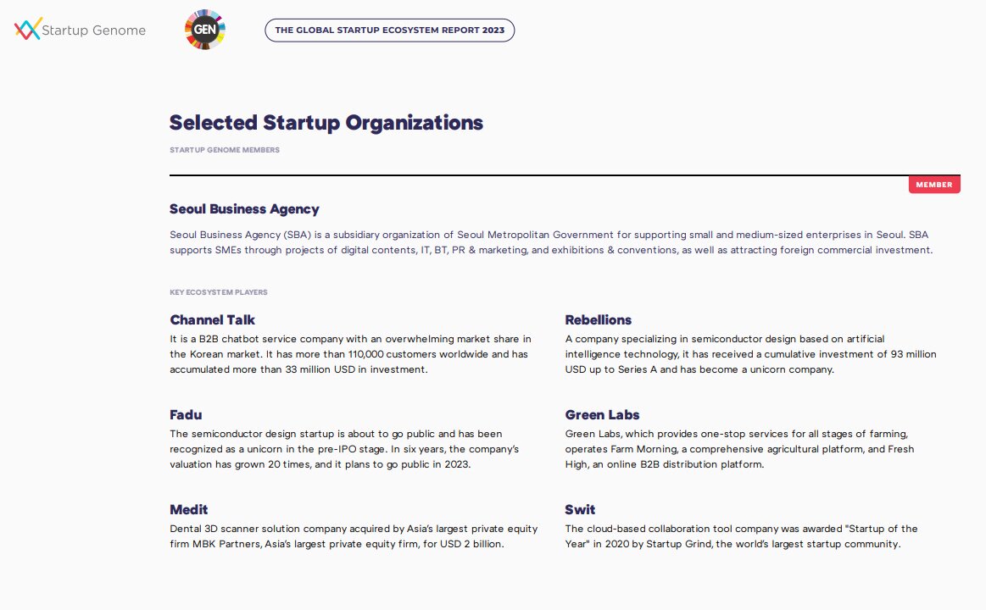Click the circular GEN logo
The height and width of the screenshot is (610, 986).
click(205, 30)
